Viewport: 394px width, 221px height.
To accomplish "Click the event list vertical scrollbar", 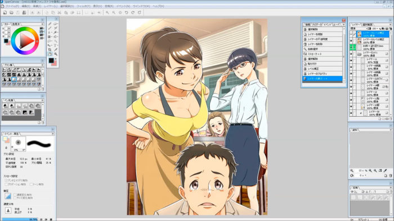I will pos(344,54).
